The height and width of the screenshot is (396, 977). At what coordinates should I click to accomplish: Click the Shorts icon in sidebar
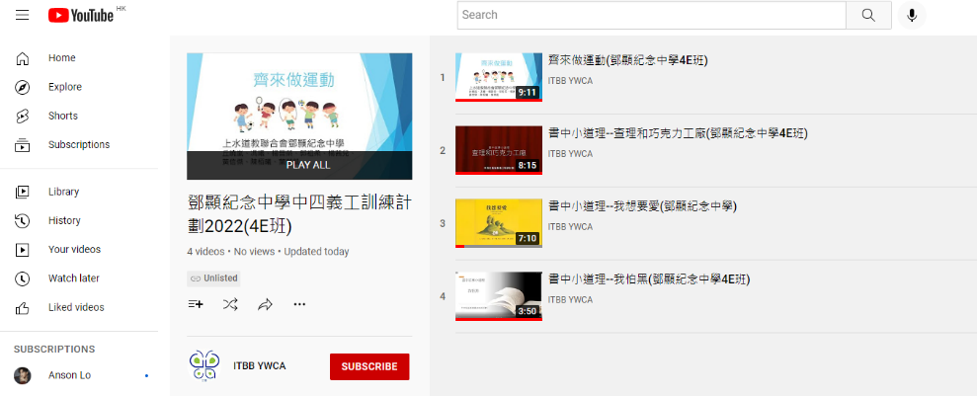tap(23, 116)
